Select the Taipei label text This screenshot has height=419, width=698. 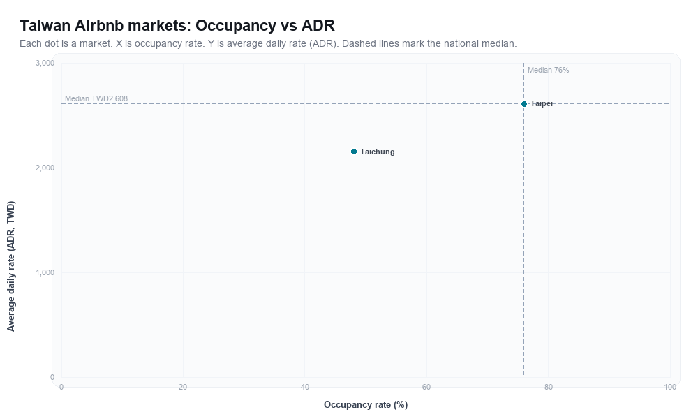542,103
